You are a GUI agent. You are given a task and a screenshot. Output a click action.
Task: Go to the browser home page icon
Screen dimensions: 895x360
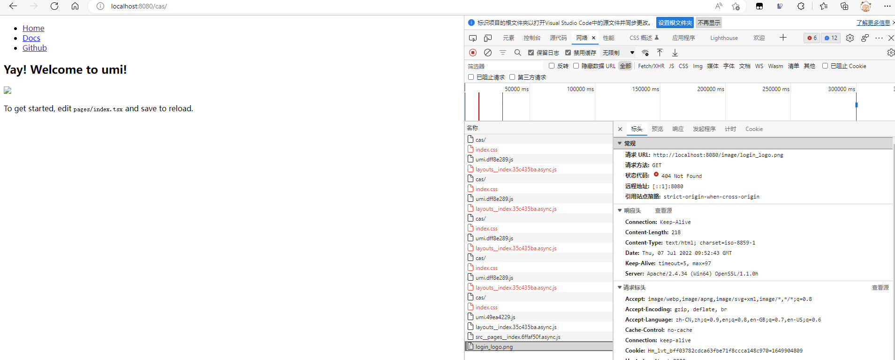click(x=75, y=6)
